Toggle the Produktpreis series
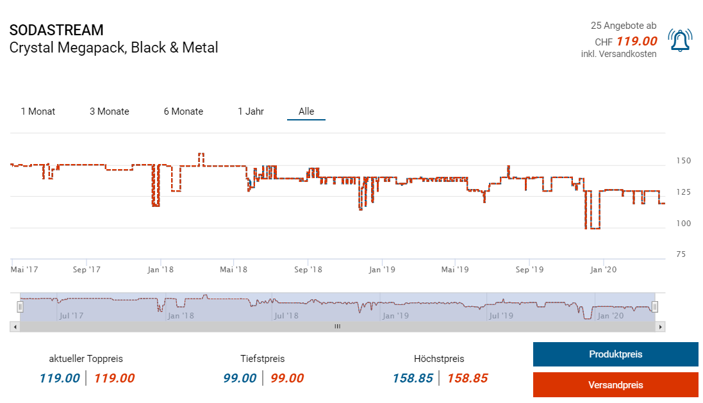703x403 pixels. [615, 354]
